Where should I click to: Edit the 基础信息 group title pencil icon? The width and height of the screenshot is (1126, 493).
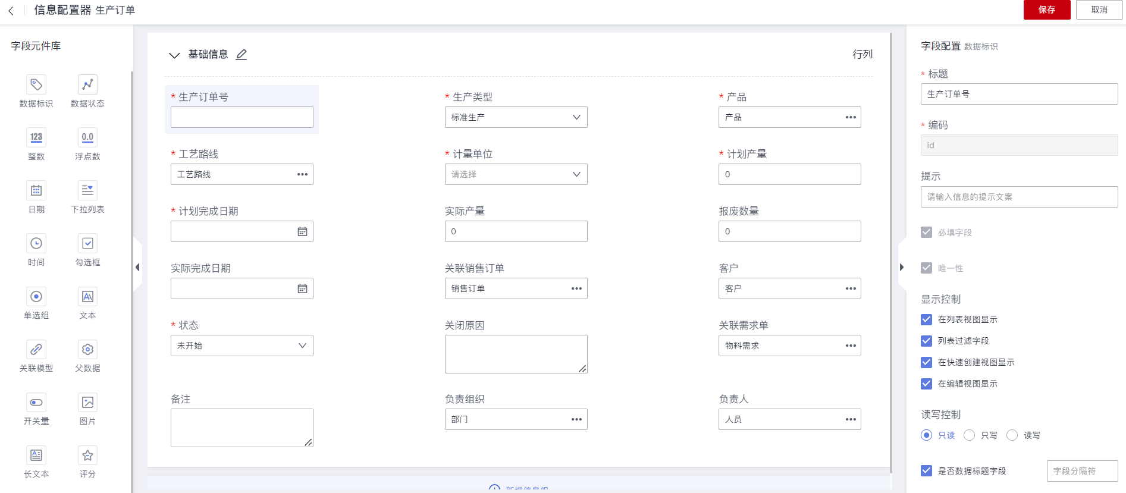[x=241, y=55]
